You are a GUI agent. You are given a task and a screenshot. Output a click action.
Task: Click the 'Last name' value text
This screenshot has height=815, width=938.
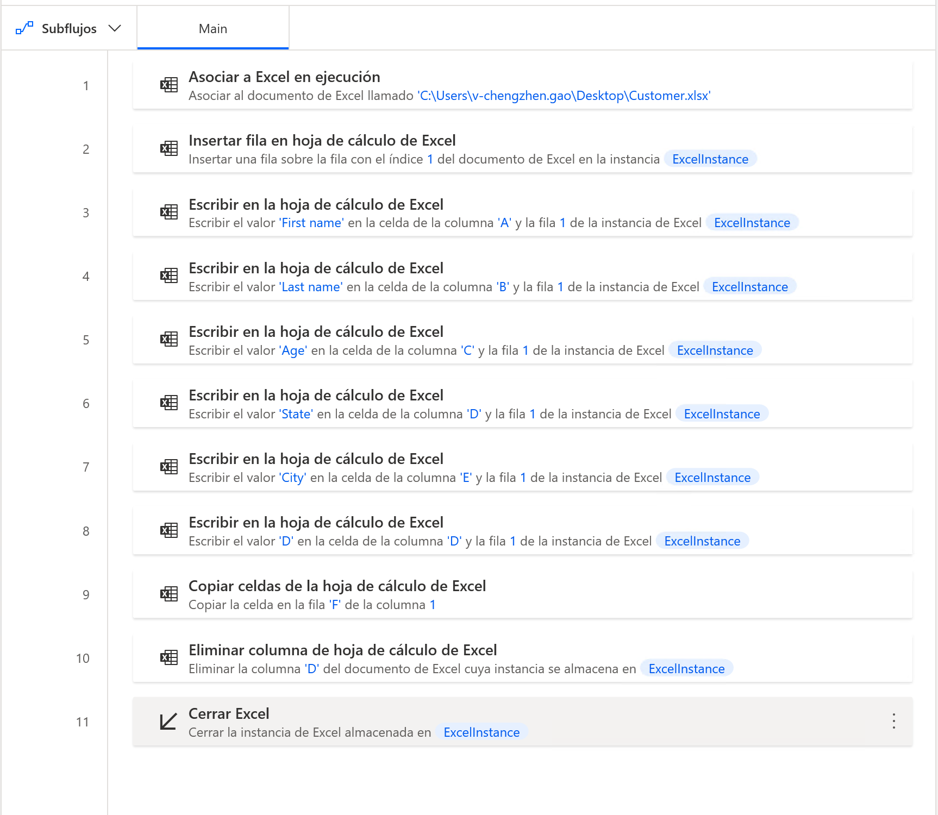pos(311,287)
